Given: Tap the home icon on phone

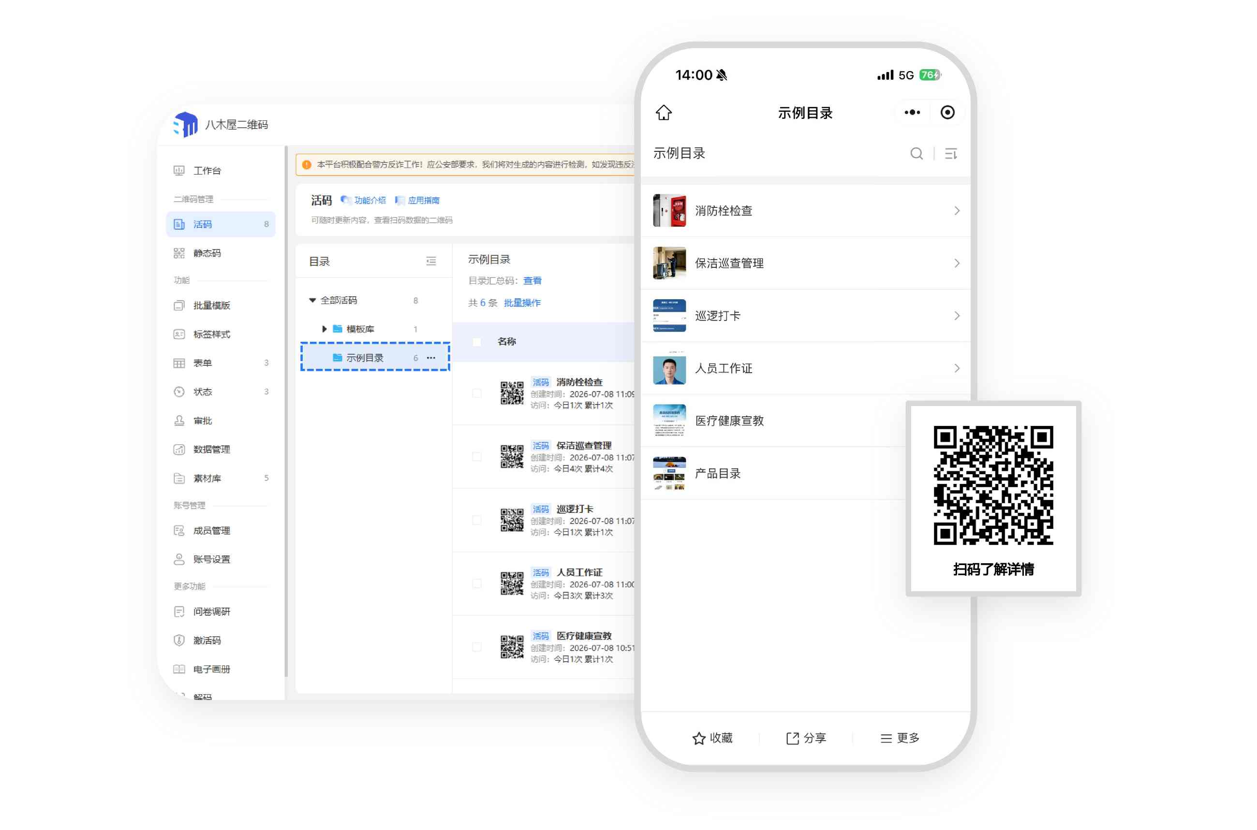Looking at the screenshot, I should 664,112.
